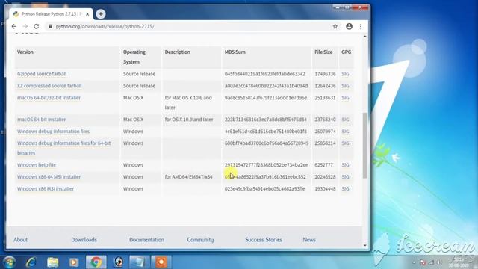Screen dimensions: 478x269
Task: Select the File Size column header
Action: coord(323,52)
